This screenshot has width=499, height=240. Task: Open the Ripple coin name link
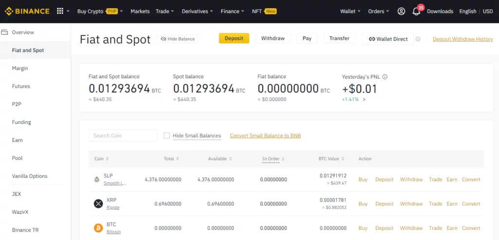[113, 207]
